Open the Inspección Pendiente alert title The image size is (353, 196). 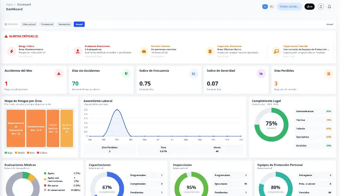click(229, 46)
